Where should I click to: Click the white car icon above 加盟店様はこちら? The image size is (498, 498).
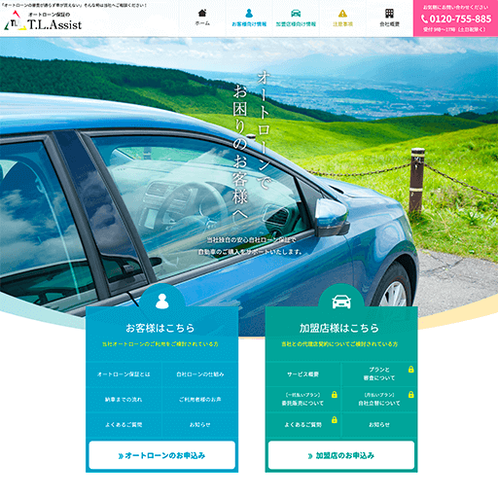point(341,302)
